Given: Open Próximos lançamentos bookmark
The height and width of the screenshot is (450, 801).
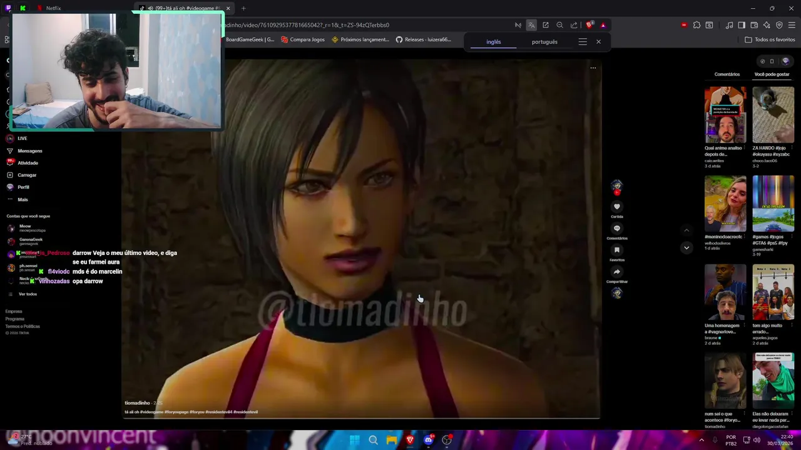Looking at the screenshot, I should click(x=360, y=39).
